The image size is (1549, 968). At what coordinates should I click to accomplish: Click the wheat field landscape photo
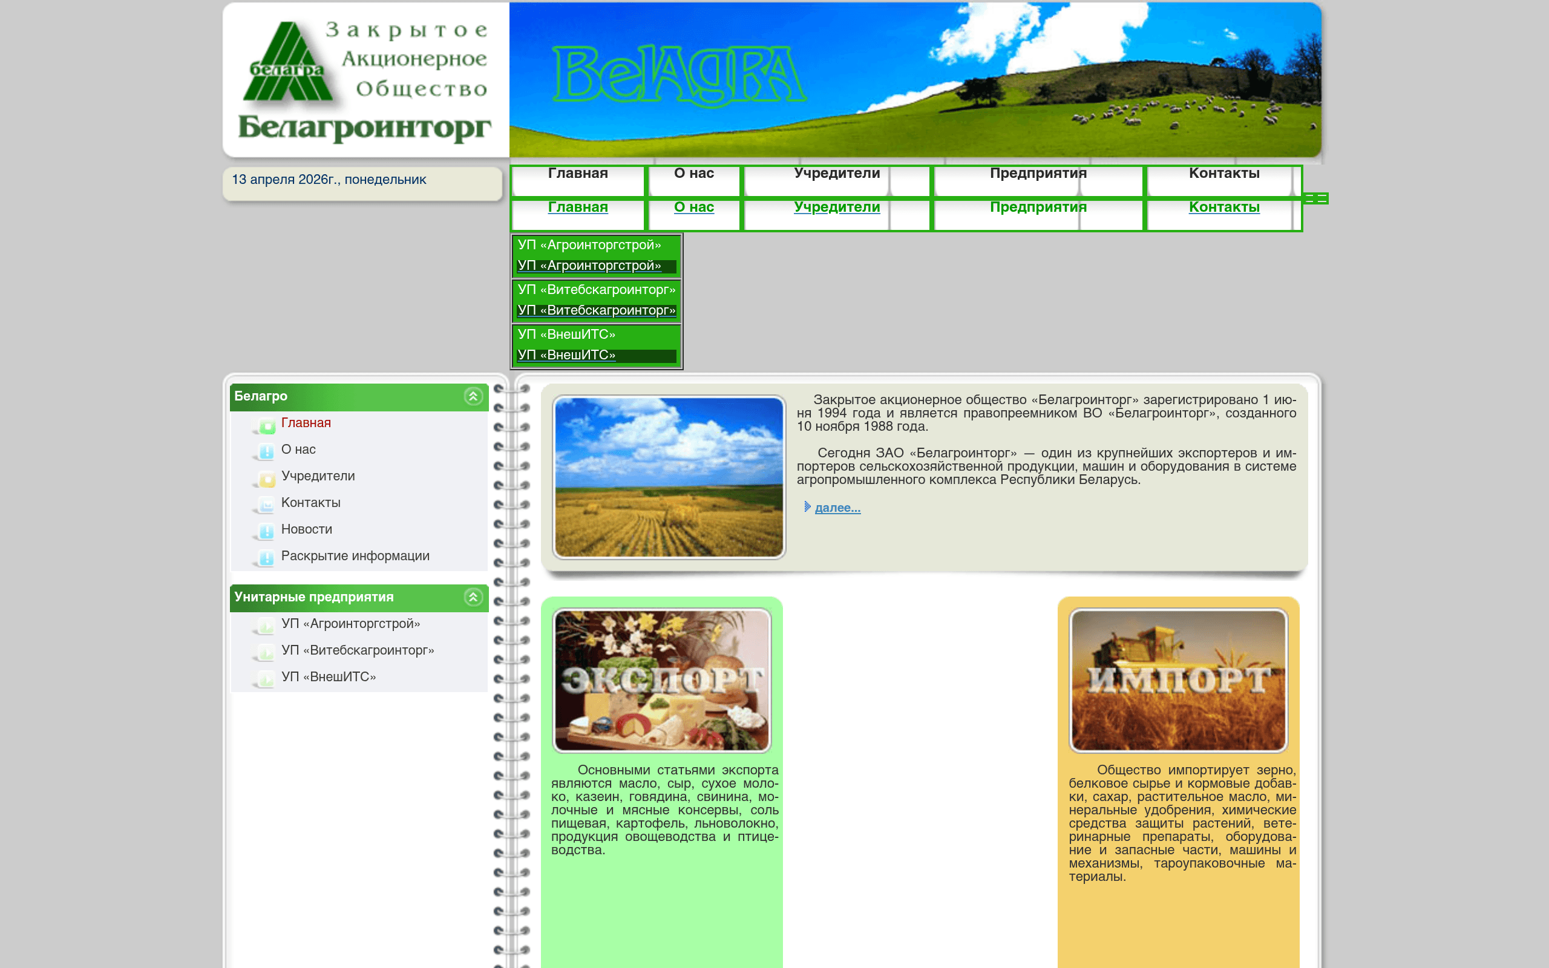pos(668,477)
